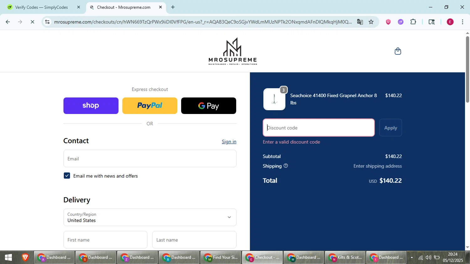Open Find Your Si... taskbar window
Screen dimensions: 470x264
click(221, 257)
